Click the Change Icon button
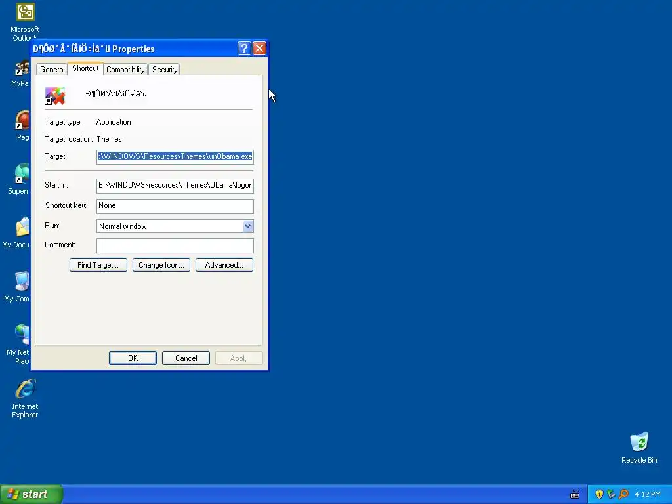The image size is (672, 504). pos(161,265)
